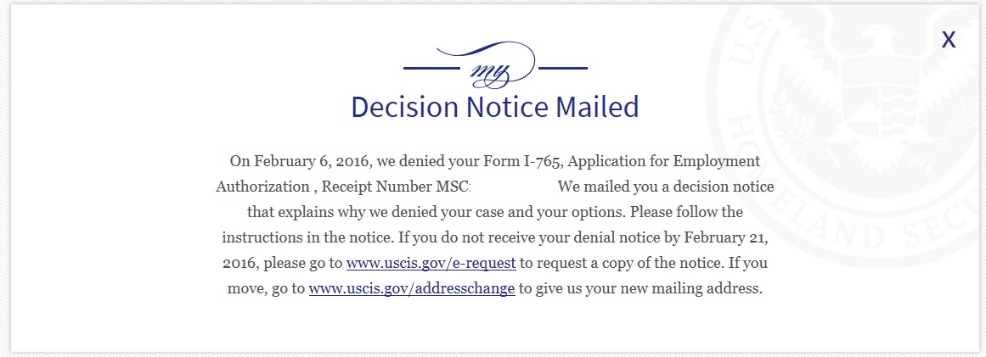
Task: Open the www.uscis.gov/addresschange link
Action: coord(412,288)
